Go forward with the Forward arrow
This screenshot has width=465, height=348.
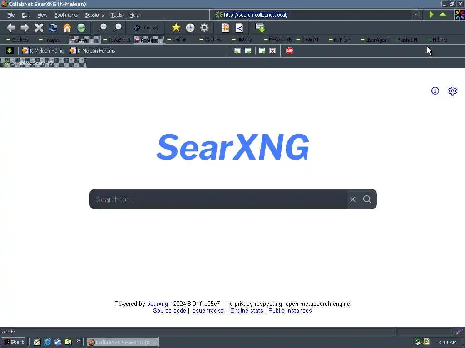(x=25, y=28)
